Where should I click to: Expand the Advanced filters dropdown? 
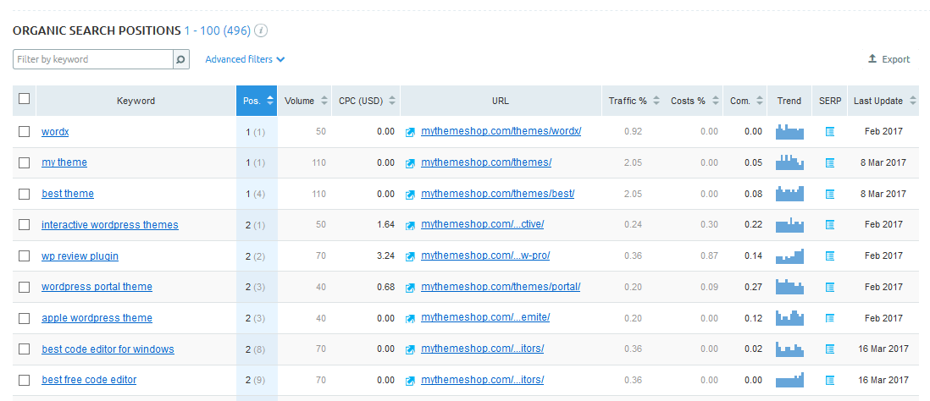pos(245,59)
